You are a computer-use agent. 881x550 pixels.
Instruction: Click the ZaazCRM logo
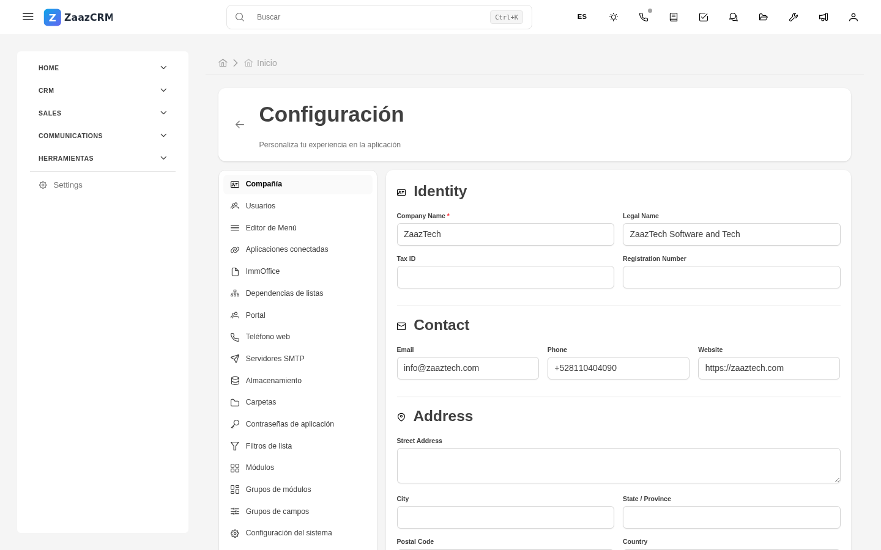tap(78, 17)
